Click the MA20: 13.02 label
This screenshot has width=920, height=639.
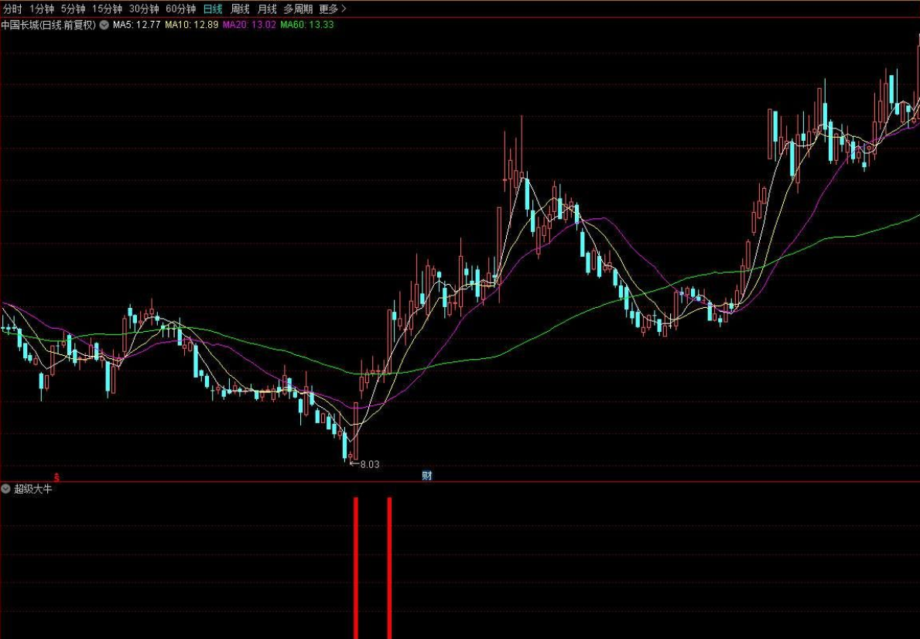click(249, 26)
